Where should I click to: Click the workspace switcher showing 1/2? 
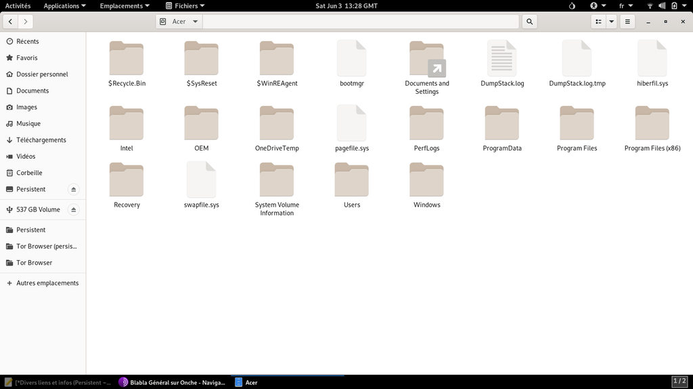(x=679, y=382)
